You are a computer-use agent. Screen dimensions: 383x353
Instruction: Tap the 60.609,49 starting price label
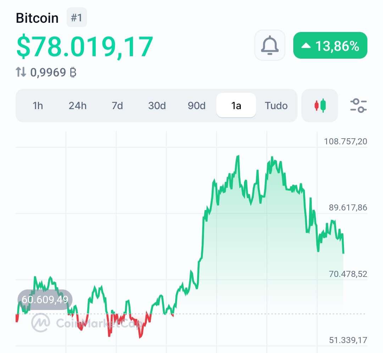(x=45, y=300)
